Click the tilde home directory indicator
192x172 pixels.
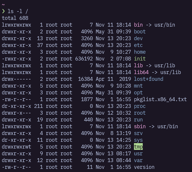pyautogui.click(x=3, y=5)
